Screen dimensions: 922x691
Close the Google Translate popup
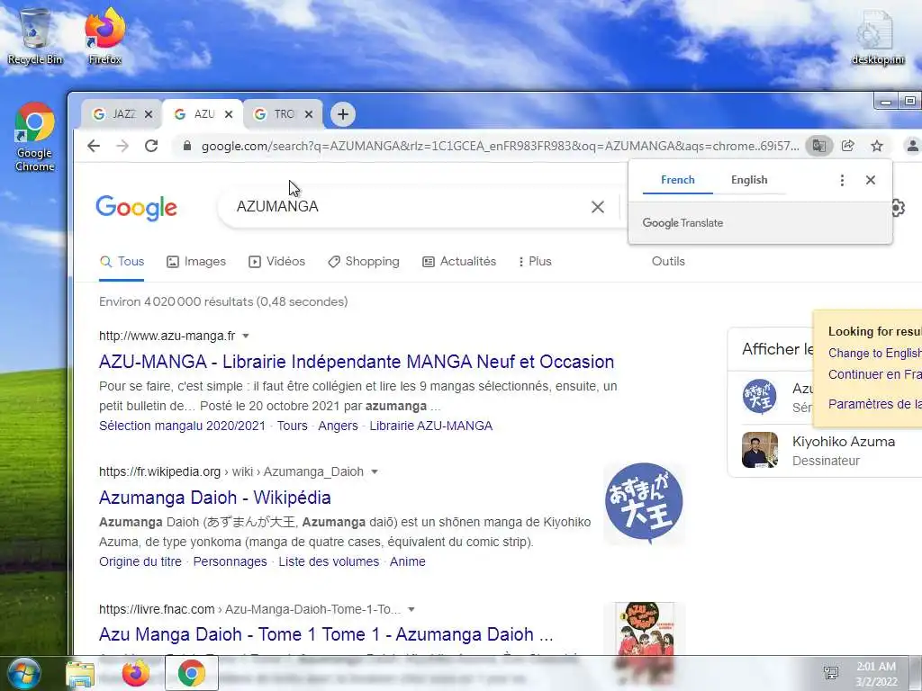tap(871, 180)
